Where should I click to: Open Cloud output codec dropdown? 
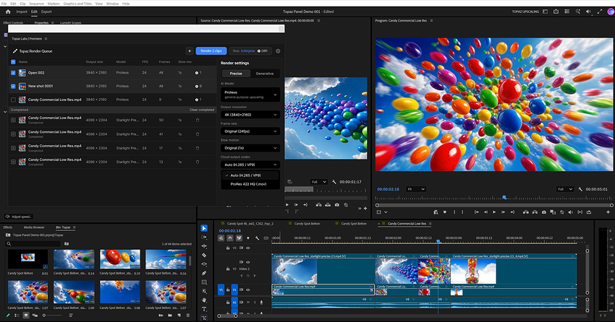250,165
